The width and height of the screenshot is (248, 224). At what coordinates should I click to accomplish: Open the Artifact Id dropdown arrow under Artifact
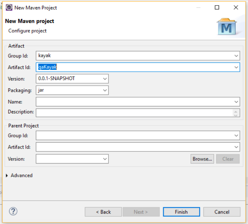coord(236,67)
